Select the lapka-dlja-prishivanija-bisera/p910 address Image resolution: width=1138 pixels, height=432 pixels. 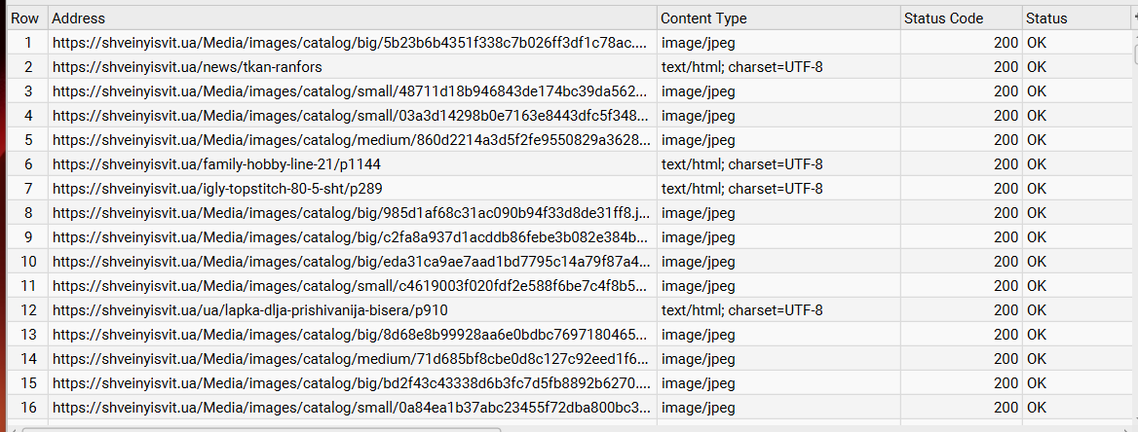249,310
